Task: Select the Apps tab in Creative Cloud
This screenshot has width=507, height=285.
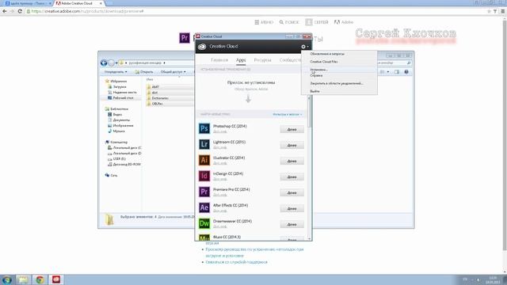Action: tap(241, 60)
